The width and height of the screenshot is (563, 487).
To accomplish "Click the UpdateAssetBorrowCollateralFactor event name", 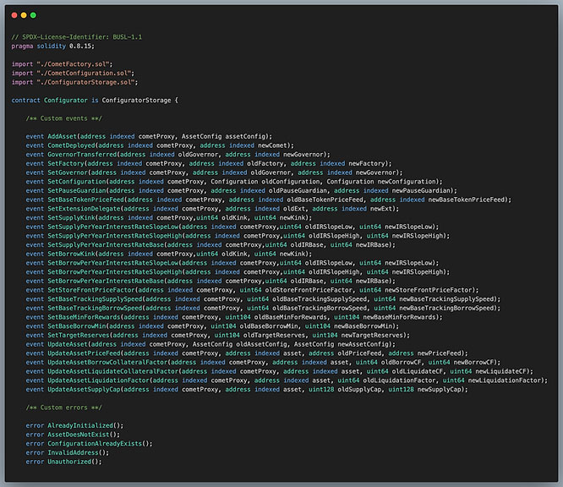I will tap(107, 363).
